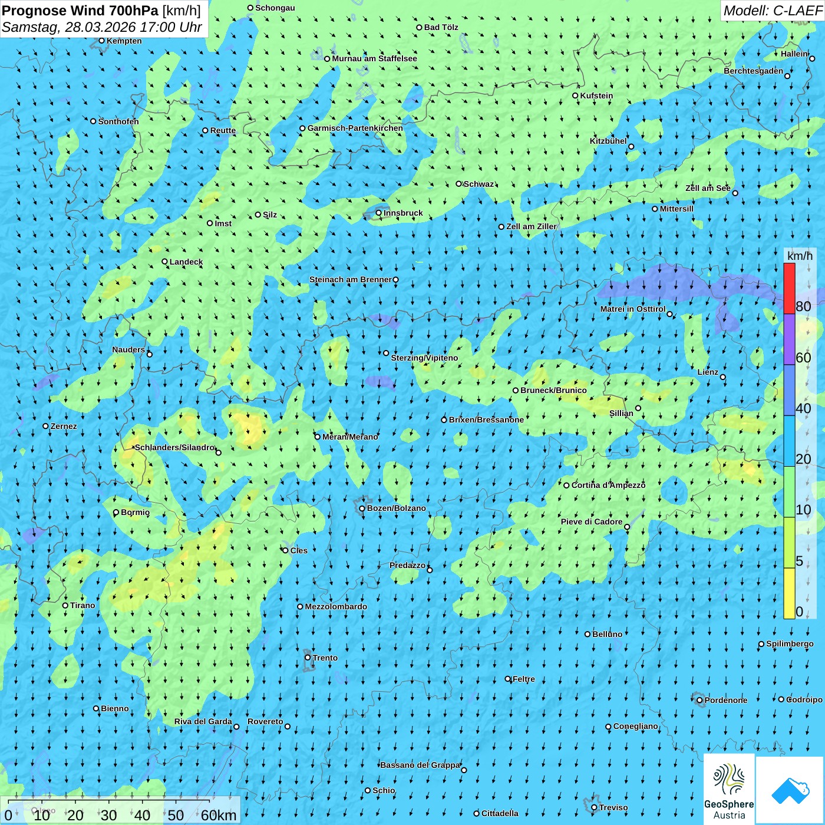Click the date 'Samstag, 28.03.2026 17:00 Uhr'
This screenshot has height=825, width=825.
point(101,28)
